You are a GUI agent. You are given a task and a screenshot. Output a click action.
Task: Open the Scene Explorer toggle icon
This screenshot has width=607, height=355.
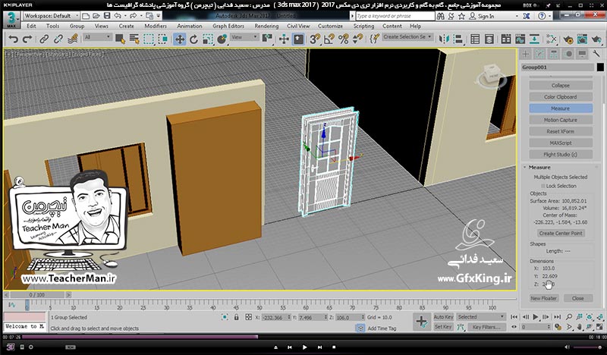[475, 39]
